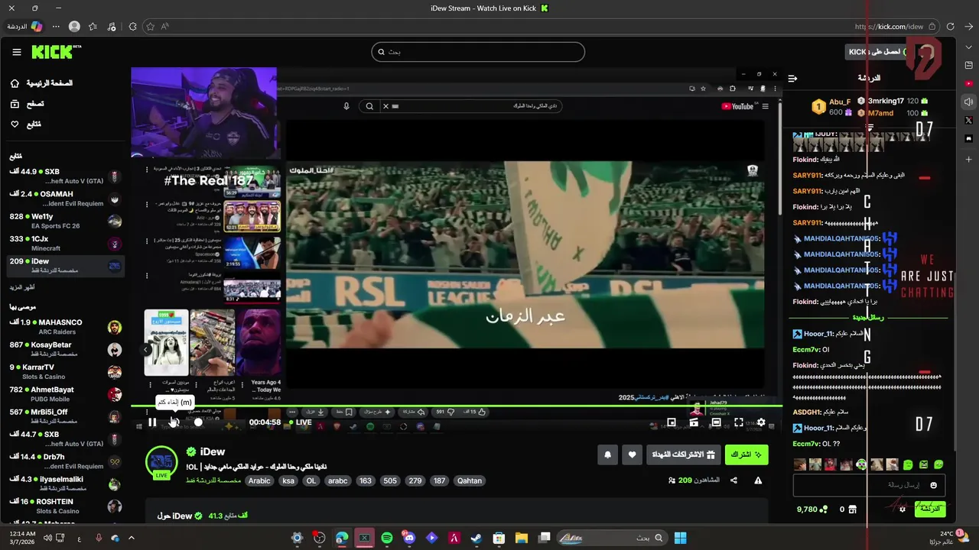Open Spotify from taskbar

387,538
